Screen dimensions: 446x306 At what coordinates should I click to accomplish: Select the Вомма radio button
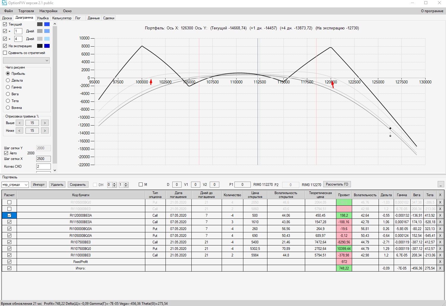[8, 108]
